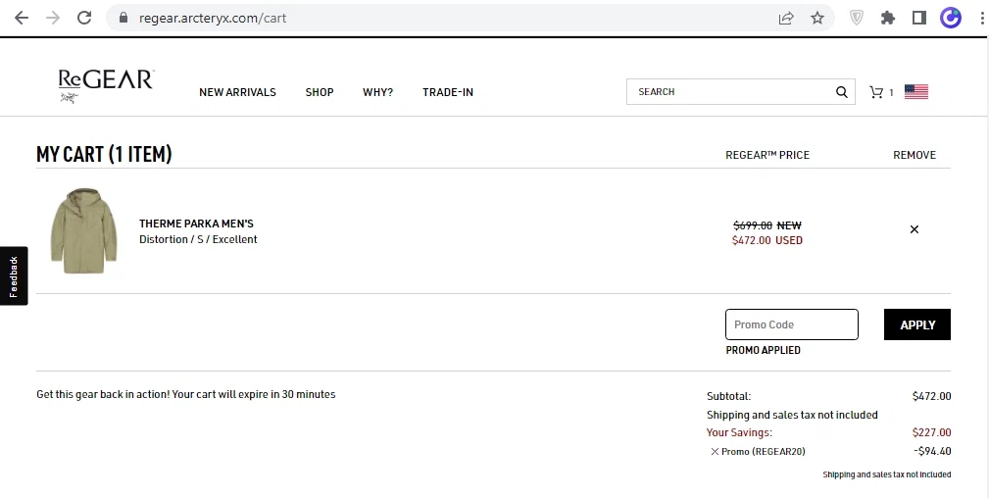Click the Subtotal $472.00 amount
This screenshot has width=989, height=498.
(931, 396)
